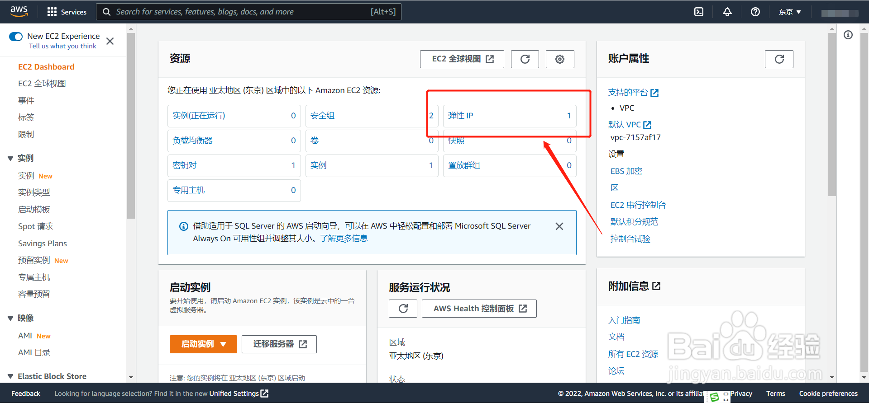
Task: Open the EC2 串行控制台 link
Action: coord(638,205)
